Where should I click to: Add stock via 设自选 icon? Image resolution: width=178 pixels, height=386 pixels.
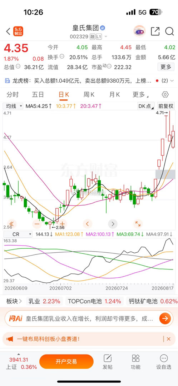pyautogui.click(x=164, y=362)
